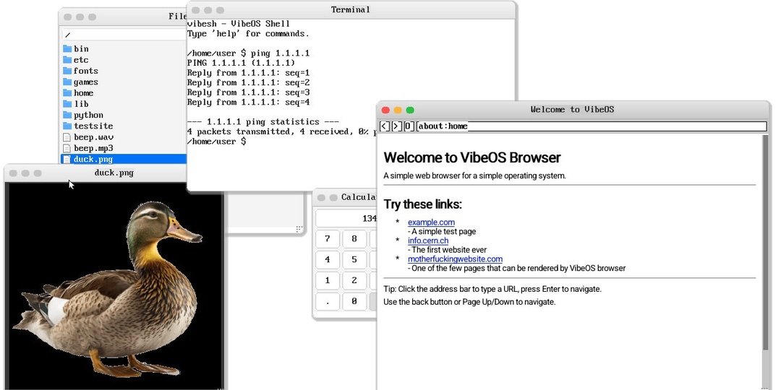Tap the 4 key in Calculator
The width and height of the screenshot is (781, 390).
tap(328, 260)
